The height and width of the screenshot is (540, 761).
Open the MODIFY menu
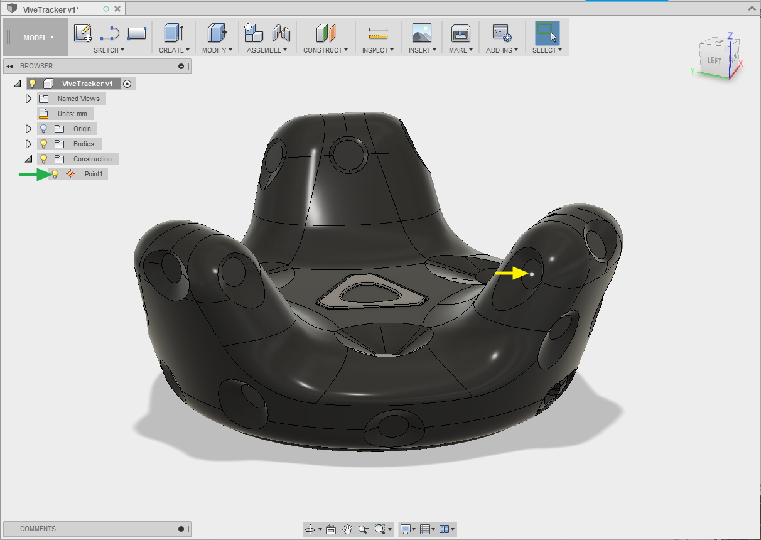[x=217, y=50]
